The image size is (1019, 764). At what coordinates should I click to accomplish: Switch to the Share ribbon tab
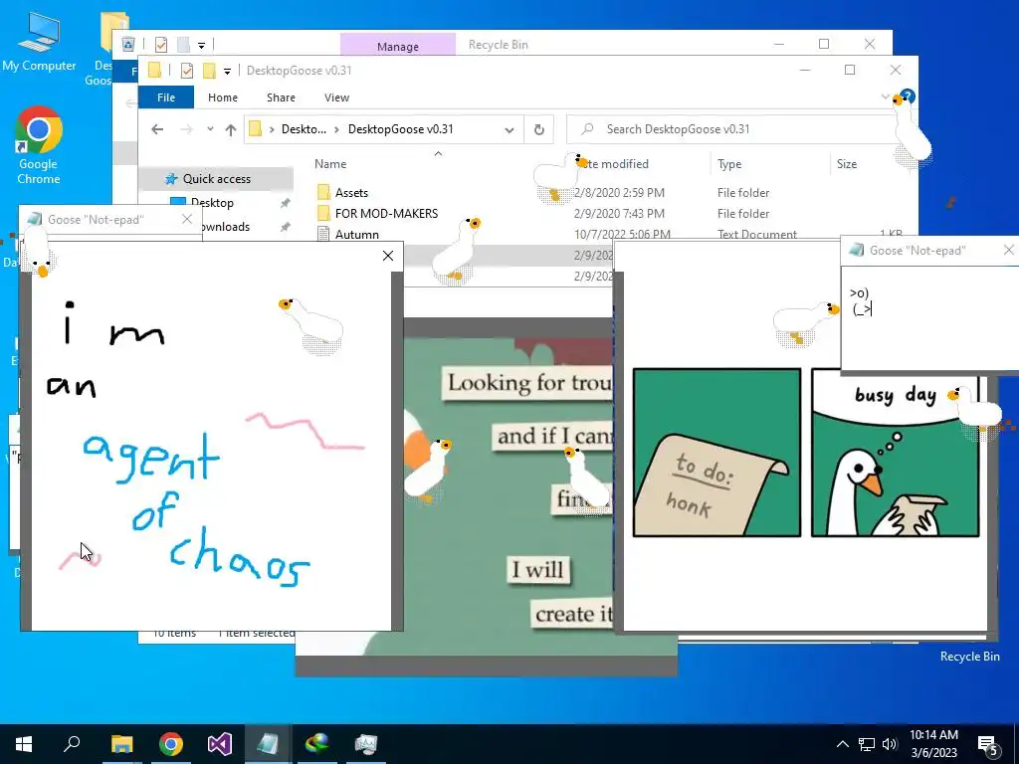click(x=281, y=97)
